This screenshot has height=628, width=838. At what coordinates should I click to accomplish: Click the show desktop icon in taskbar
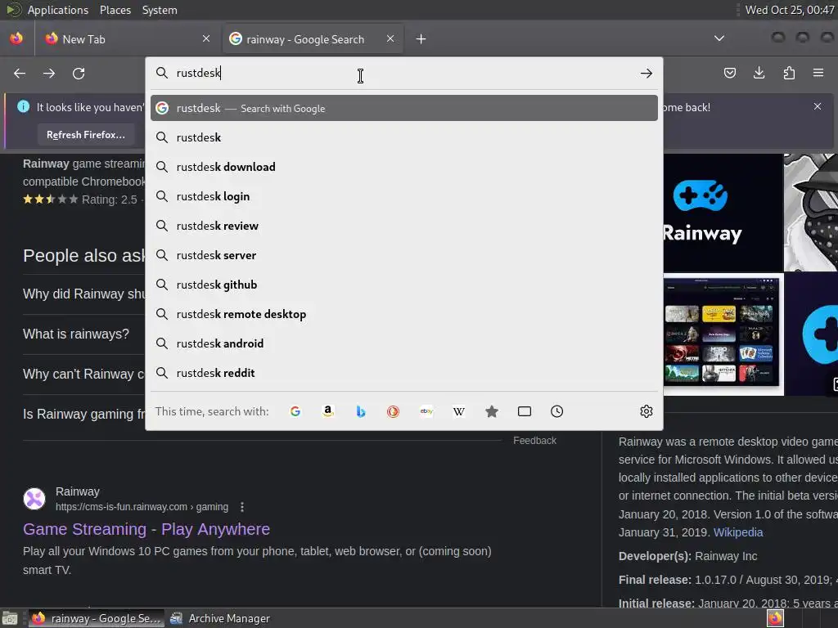tap(10, 618)
